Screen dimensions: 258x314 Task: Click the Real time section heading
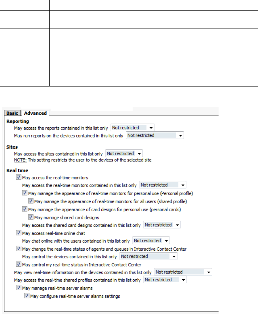coord(17,171)
